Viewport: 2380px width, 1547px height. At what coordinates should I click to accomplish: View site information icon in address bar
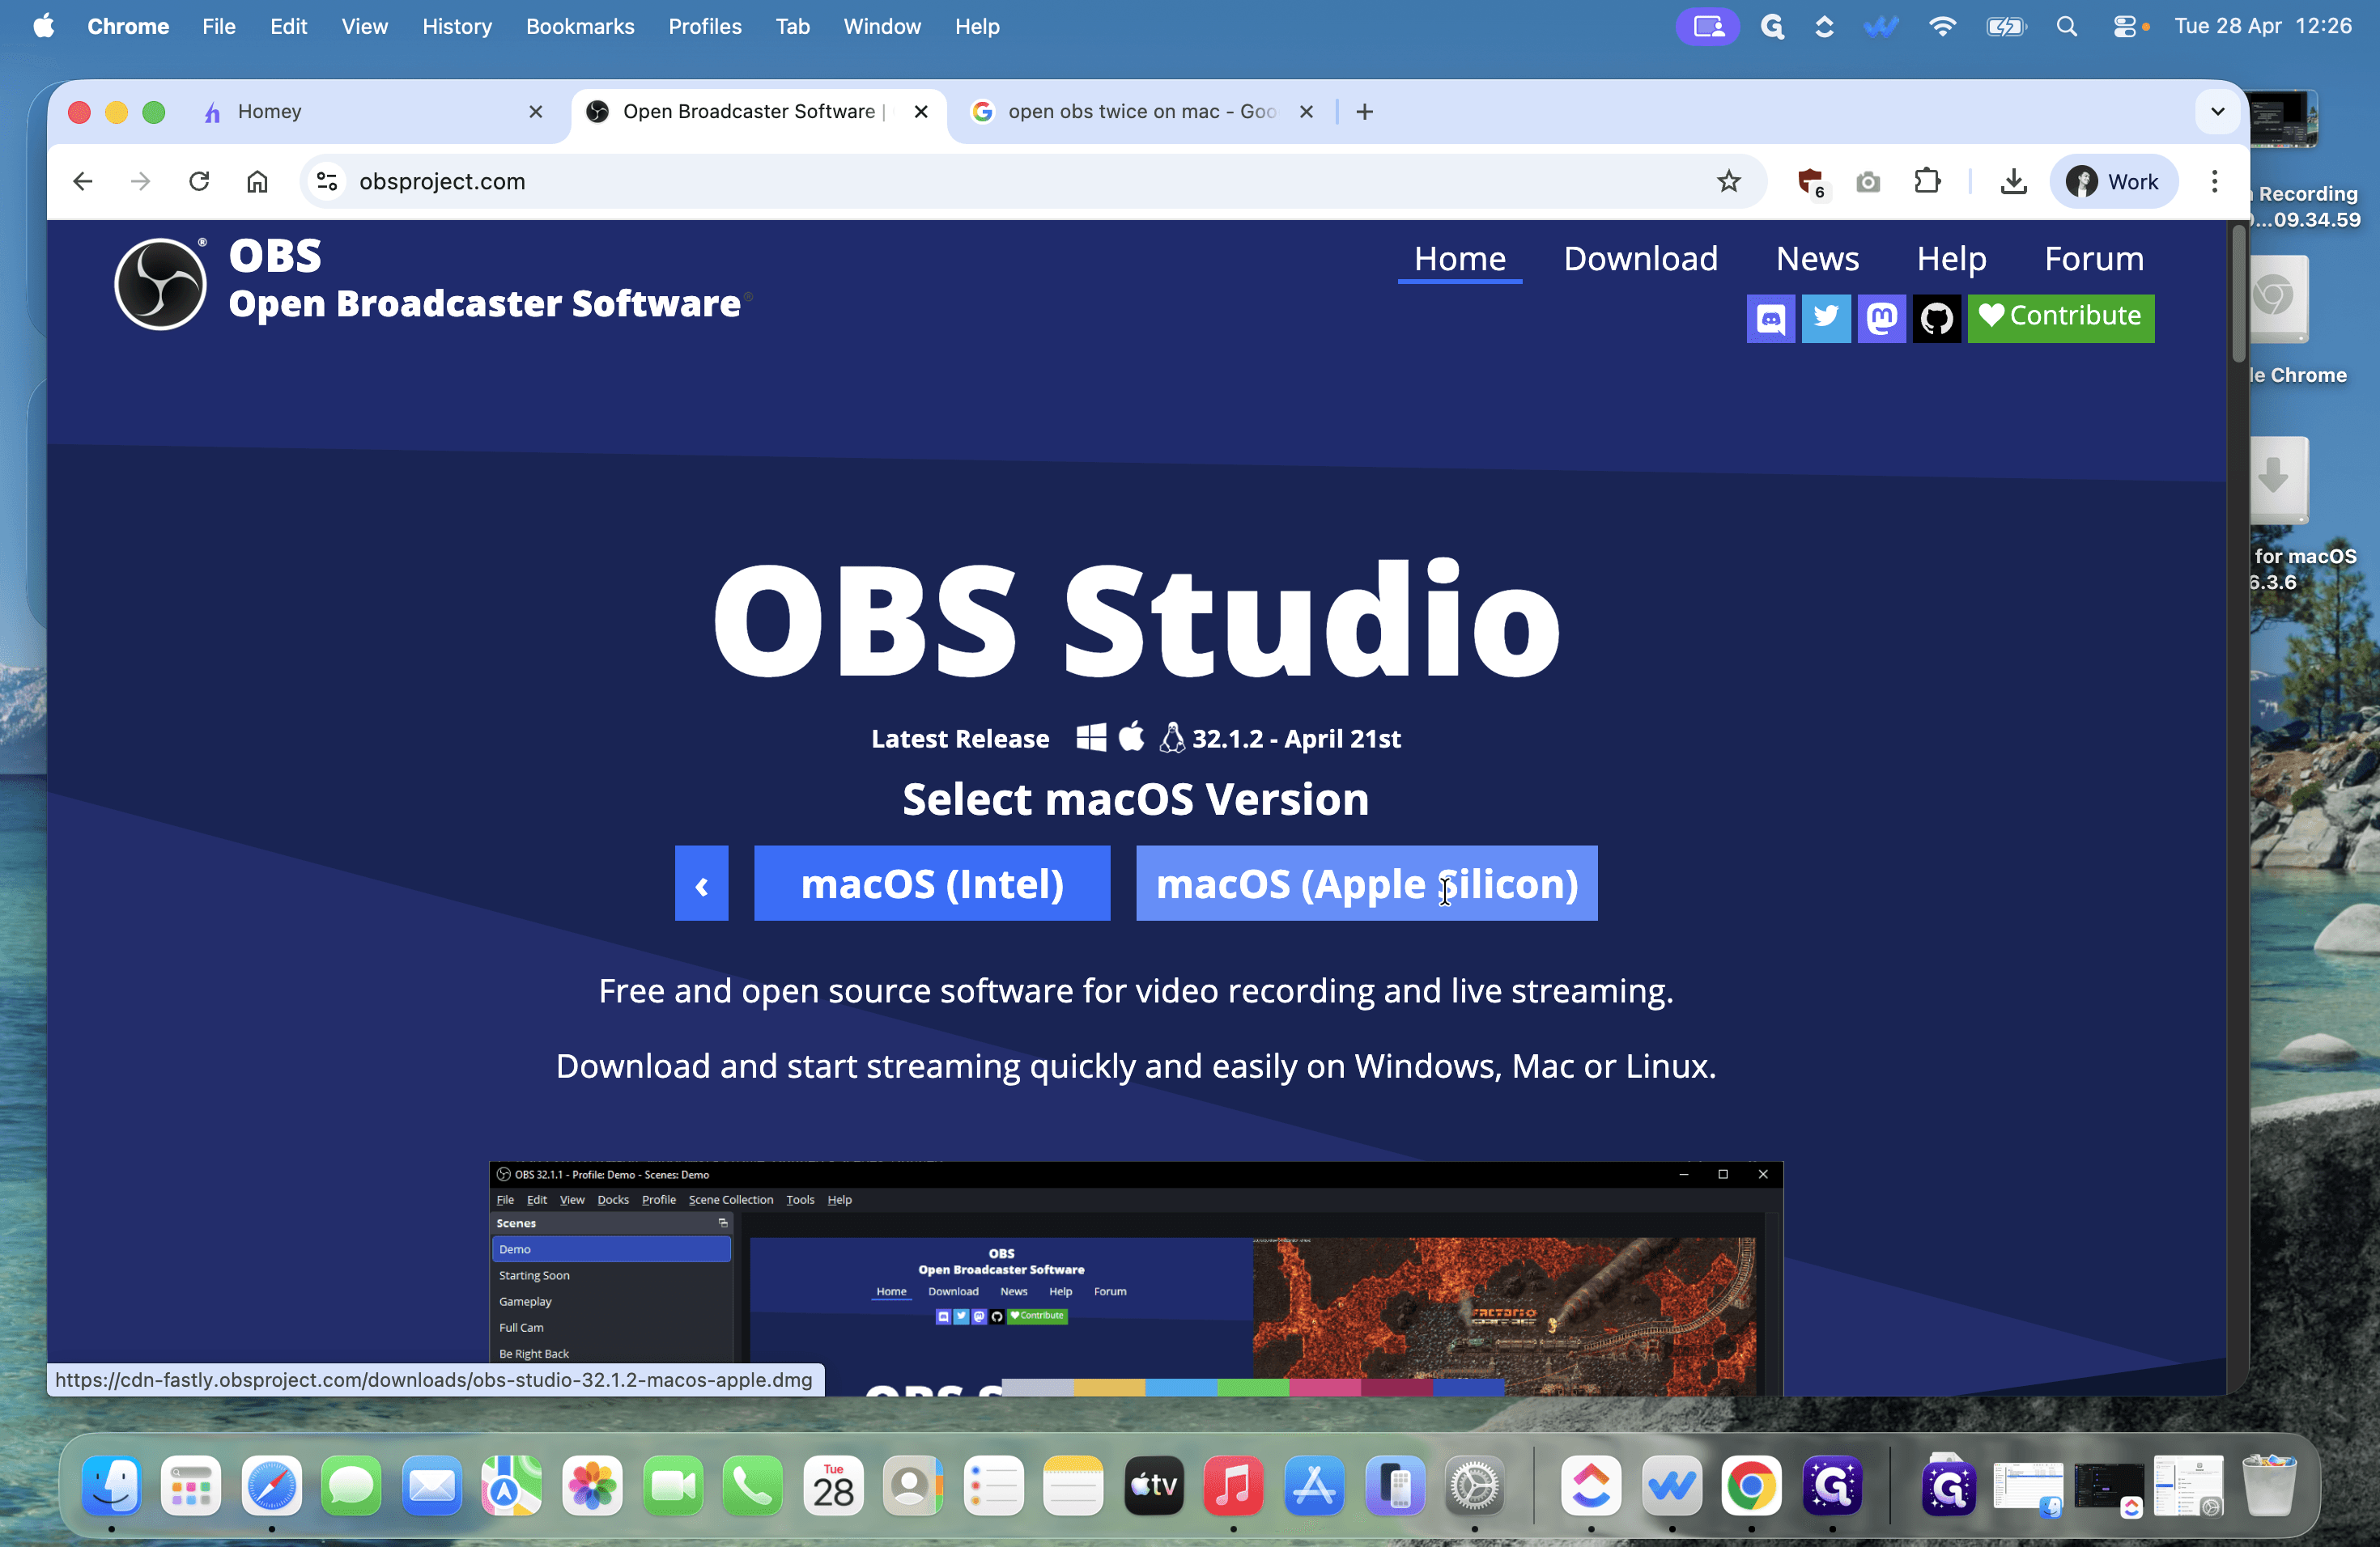[x=327, y=181]
